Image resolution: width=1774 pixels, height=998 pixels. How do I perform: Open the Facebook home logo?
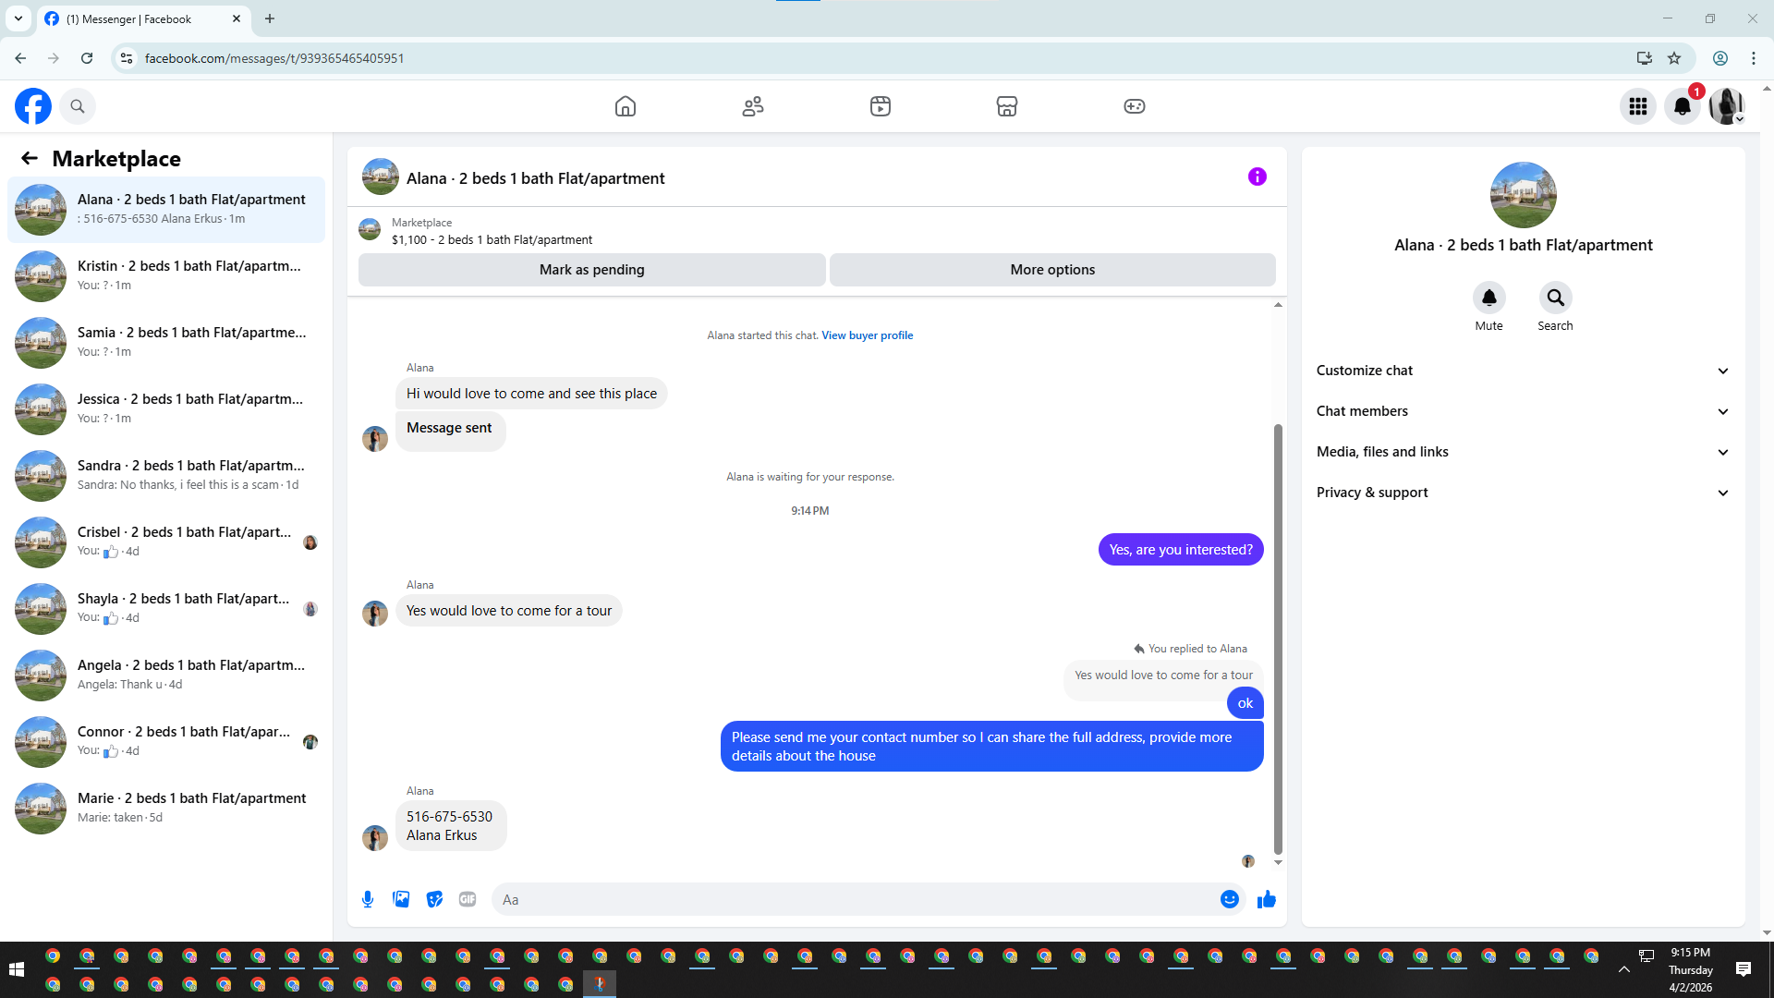(33, 106)
